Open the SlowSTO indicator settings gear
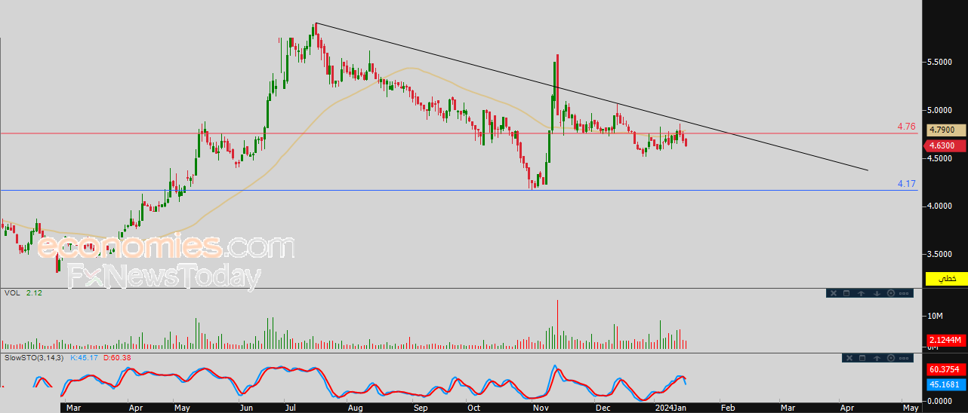 [x=891, y=358]
